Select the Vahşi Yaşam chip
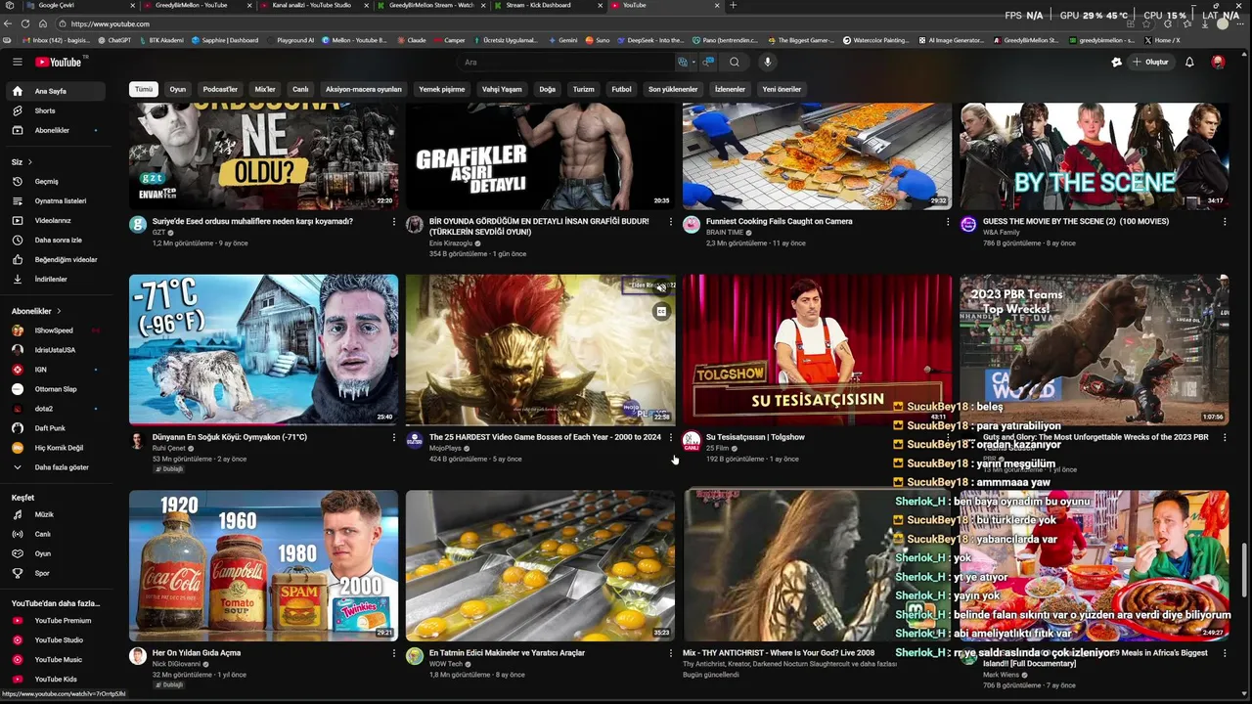 point(502,89)
